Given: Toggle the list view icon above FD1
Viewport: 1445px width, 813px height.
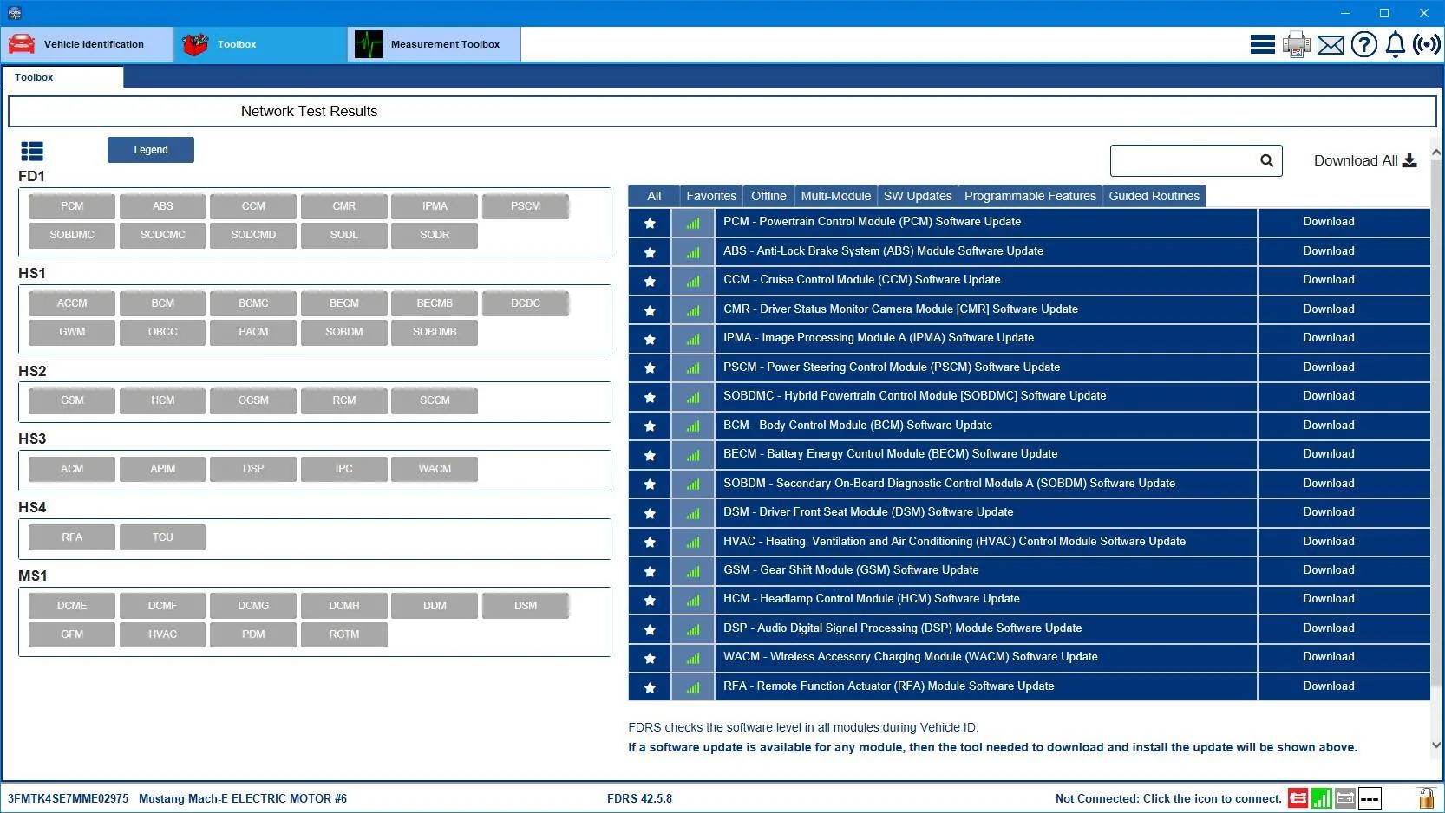Looking at the screenshot, I should coord(32,152).
